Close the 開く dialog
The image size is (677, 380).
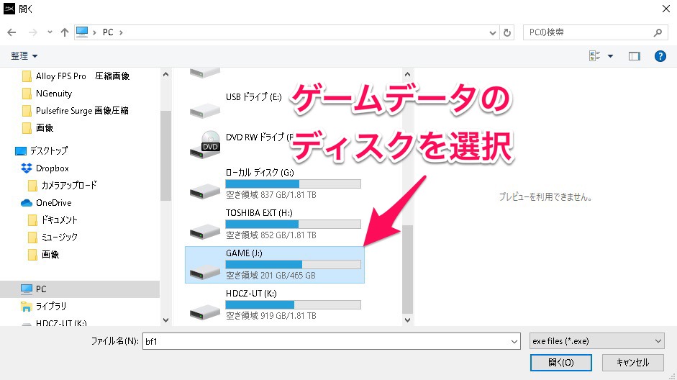[x=665, y=9]
